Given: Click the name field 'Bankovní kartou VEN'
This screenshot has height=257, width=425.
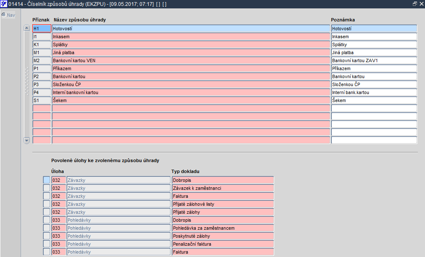Looking at the screenshot, I should 191,60.
